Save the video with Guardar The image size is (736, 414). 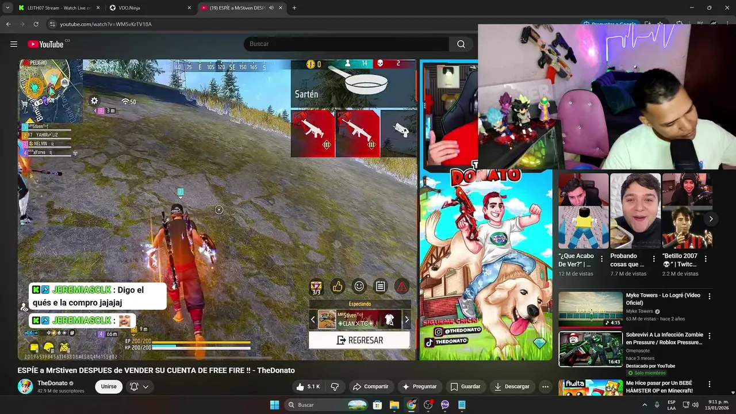[465, 386]
